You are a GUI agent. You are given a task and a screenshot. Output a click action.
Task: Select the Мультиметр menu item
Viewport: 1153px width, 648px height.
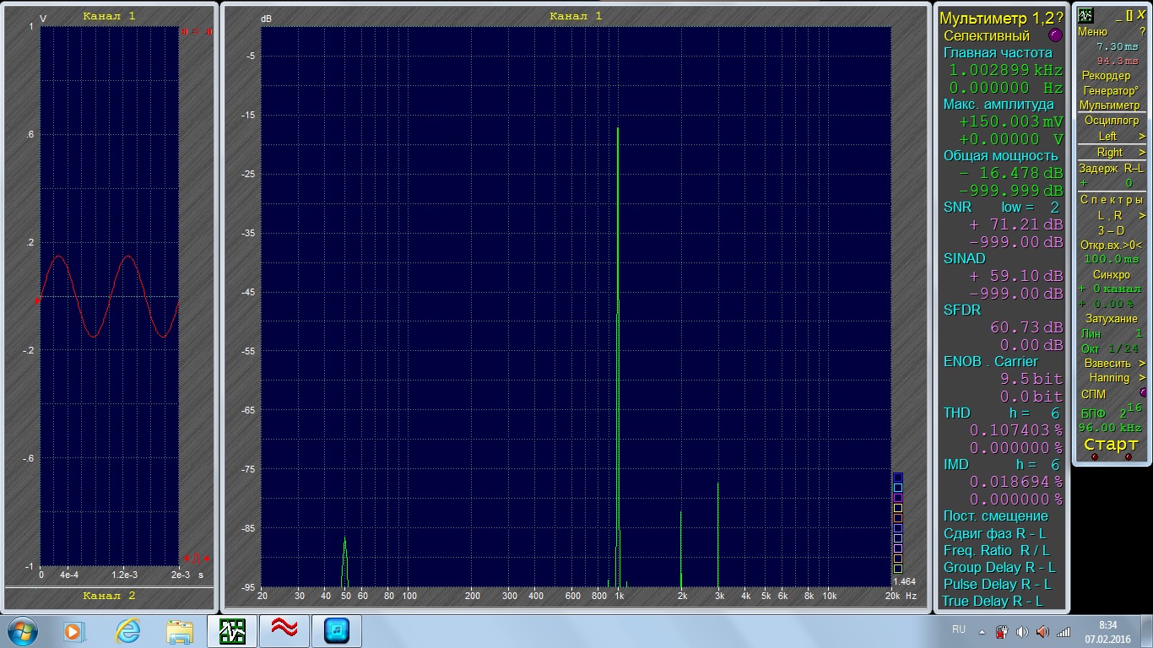tap(1109, 105)
